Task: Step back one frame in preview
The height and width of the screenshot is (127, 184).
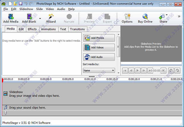Action: pos(131,71)
